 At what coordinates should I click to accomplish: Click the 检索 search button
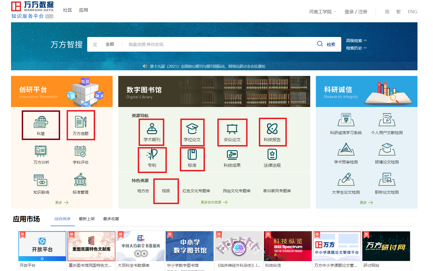[327, 44]
